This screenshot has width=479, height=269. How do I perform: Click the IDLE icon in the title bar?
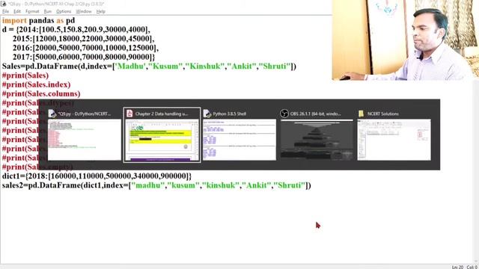coord(3,4)
